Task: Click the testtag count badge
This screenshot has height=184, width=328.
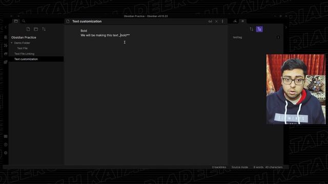Action: pos(278,37)
